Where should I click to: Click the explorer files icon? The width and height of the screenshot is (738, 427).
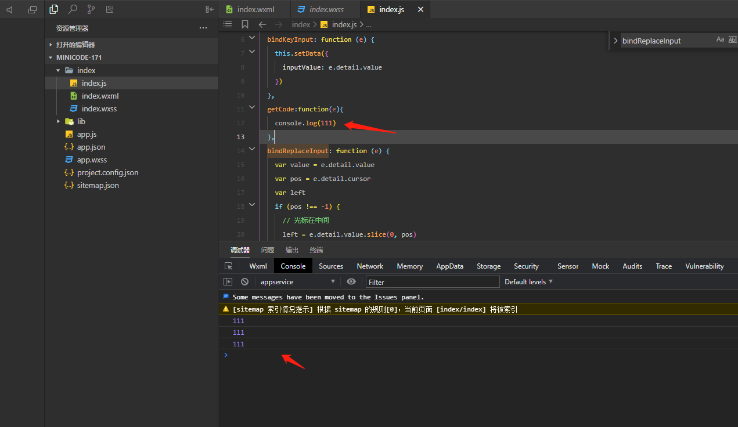54,9
